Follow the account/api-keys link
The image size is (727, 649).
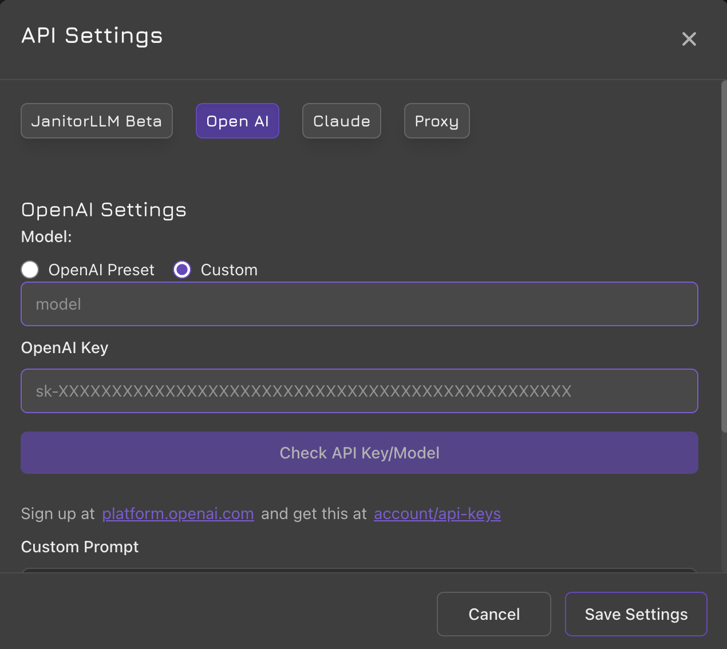pyautogui.click(x=437, y=514)
